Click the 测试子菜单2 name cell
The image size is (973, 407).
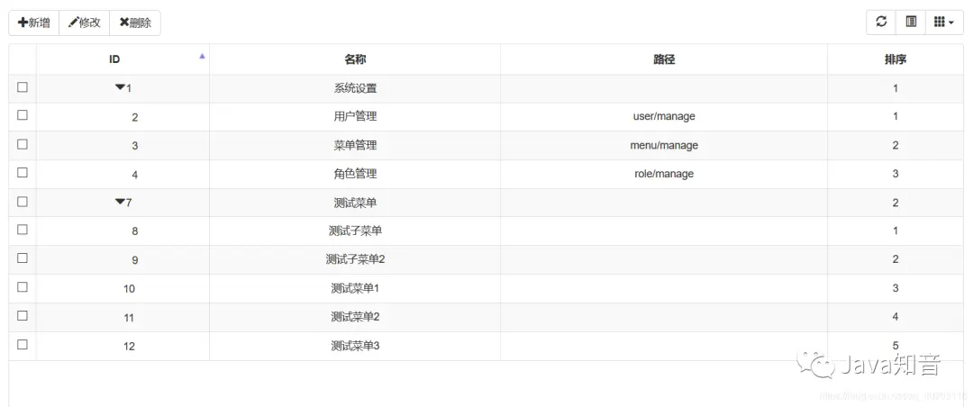pos(355,260)
